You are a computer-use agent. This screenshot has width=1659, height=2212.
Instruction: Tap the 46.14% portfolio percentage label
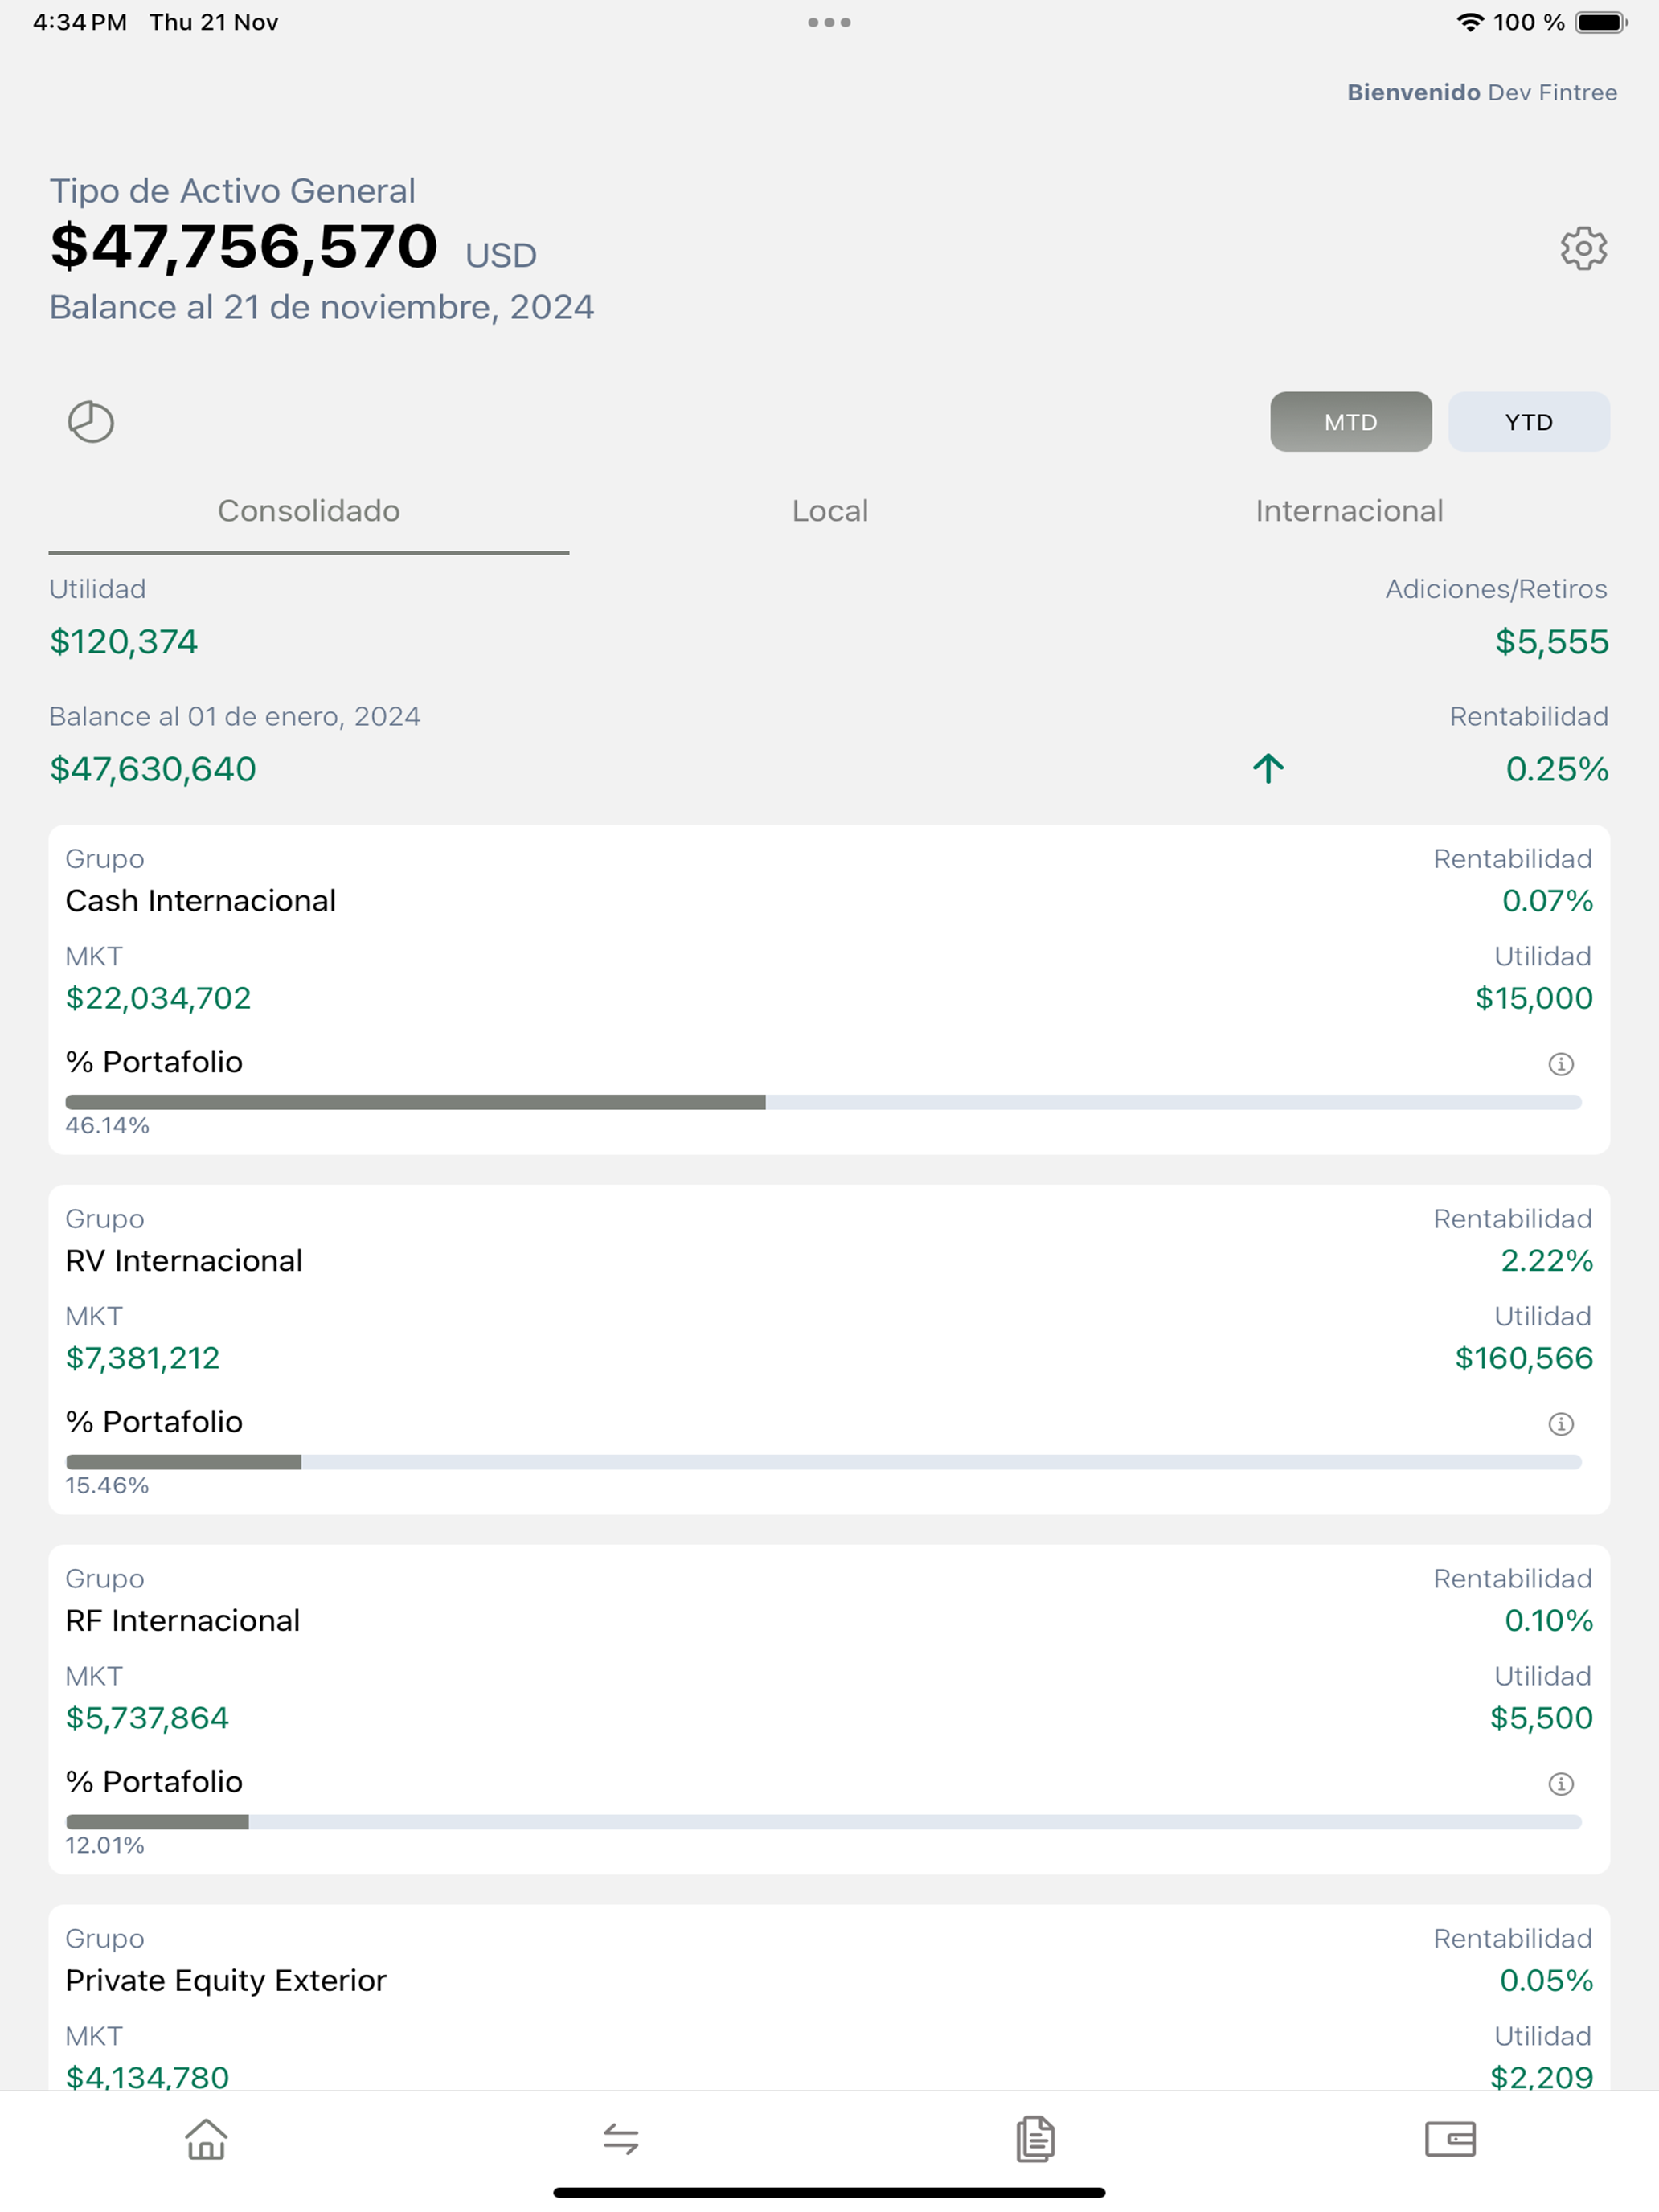pos(107,1126)
